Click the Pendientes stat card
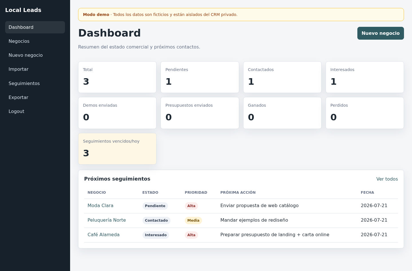The height and width of the screenshot is (271, 412). 200,77
